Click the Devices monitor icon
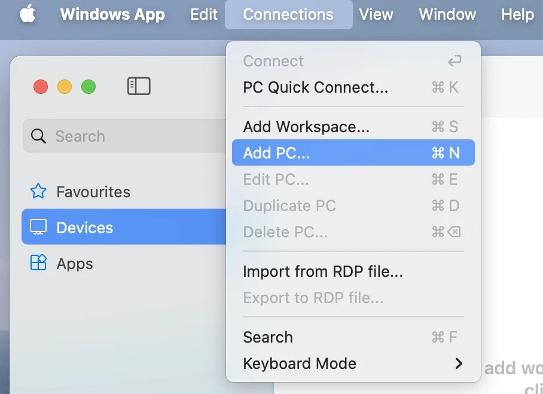 coord(38,227)
